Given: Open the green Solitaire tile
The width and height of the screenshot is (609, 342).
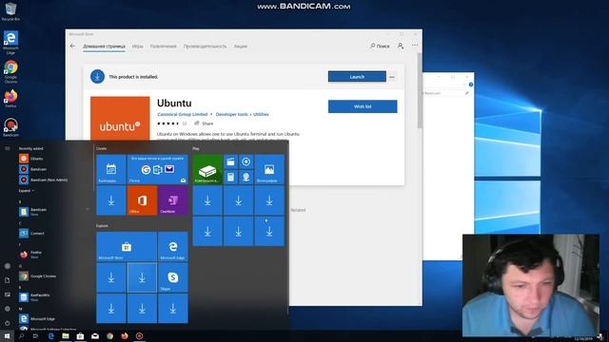Looking at the screenshot, I should pyautogui.click(x=207, y=169).
